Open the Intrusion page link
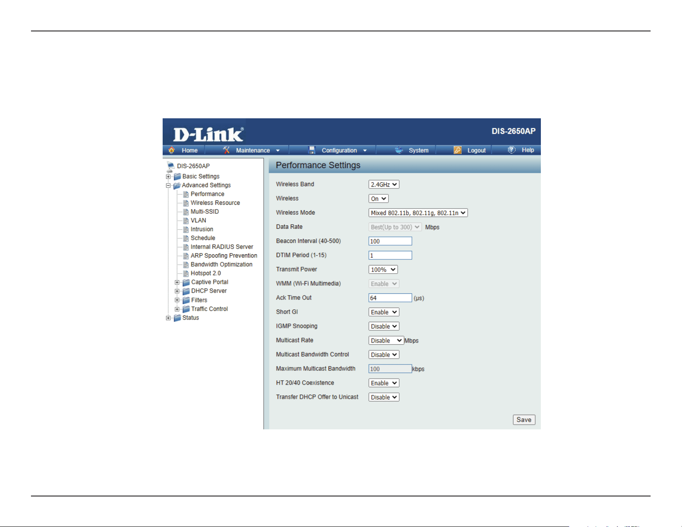 202,229
